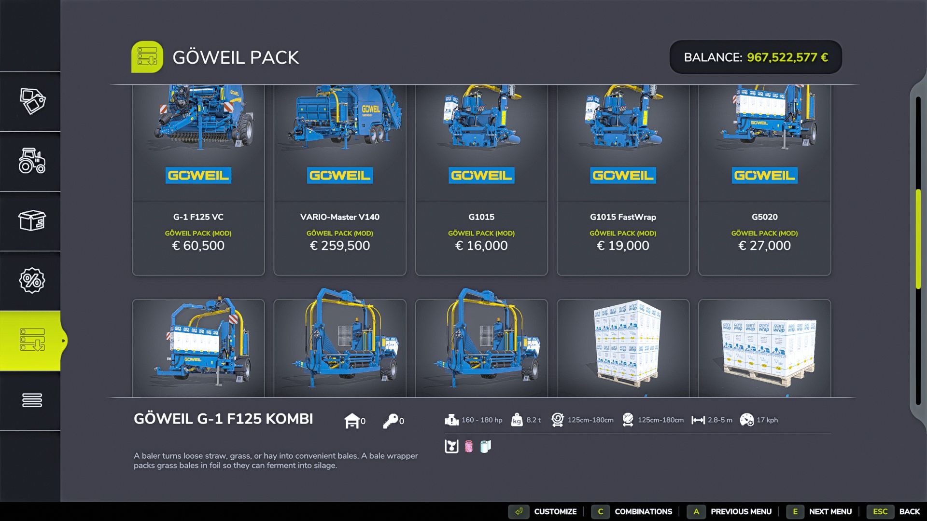Click the Combinations button
This screenshot has width=927, height=521.
point(643,511)
